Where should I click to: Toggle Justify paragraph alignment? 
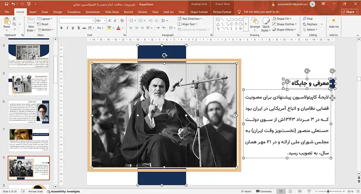148,28
